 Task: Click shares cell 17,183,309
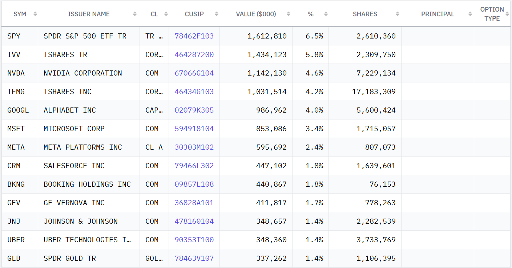point(365,92)
